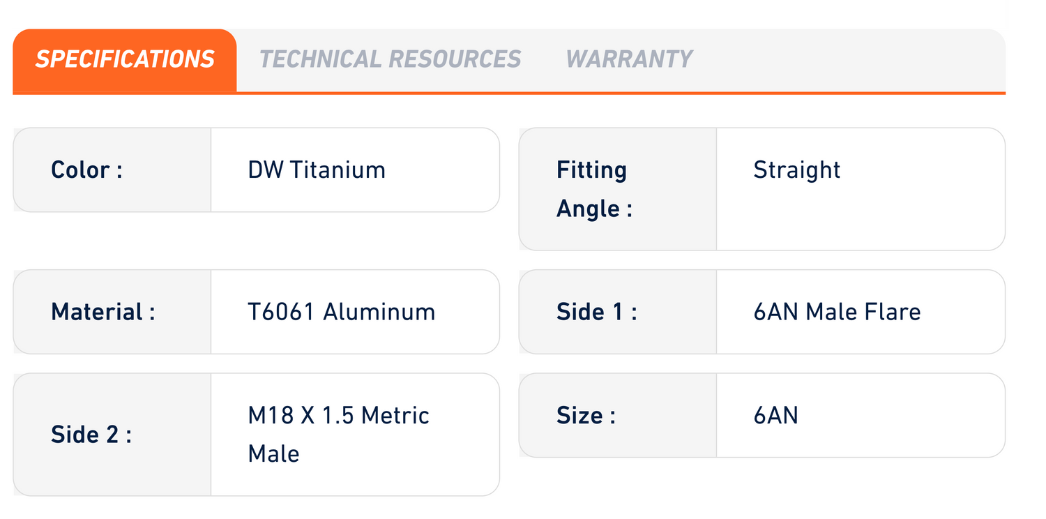Image resolution: width=1046 pixels, height=519 pixels.
Task: Select the 6AN size value
Action: coord(775,415)
